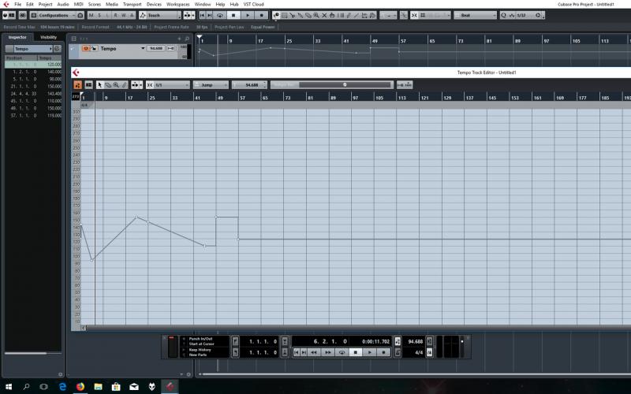631x394 pixels.
Task: Select the Draw pencil tool in main toolbar
Action: point(349,15)
